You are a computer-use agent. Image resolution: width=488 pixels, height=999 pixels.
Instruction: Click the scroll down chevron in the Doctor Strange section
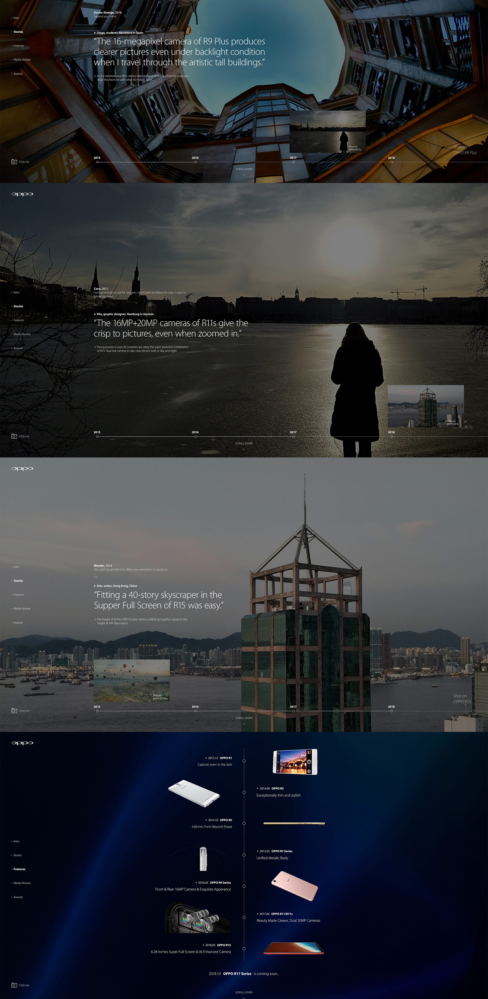tap(243, 175)
